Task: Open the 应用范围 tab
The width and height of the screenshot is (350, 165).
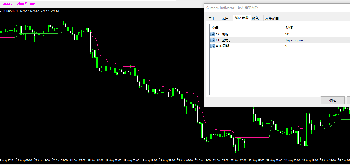Action: tap(272, 18)
